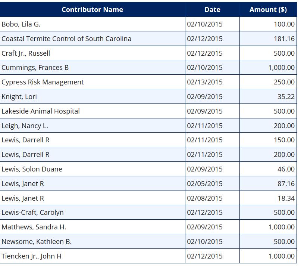Image resolution: width=301 pixels, height=266 pixels.
Task: Click the 181.16 amount cell
Action: point(268,38)
